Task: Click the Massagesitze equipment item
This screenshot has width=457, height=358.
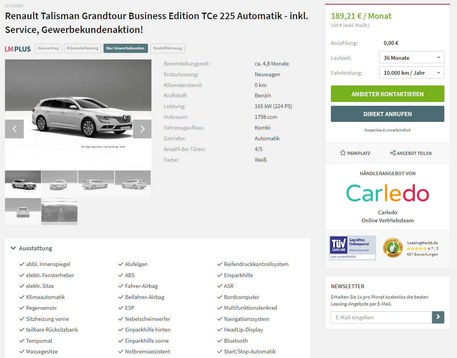Action: coord(42,351)
